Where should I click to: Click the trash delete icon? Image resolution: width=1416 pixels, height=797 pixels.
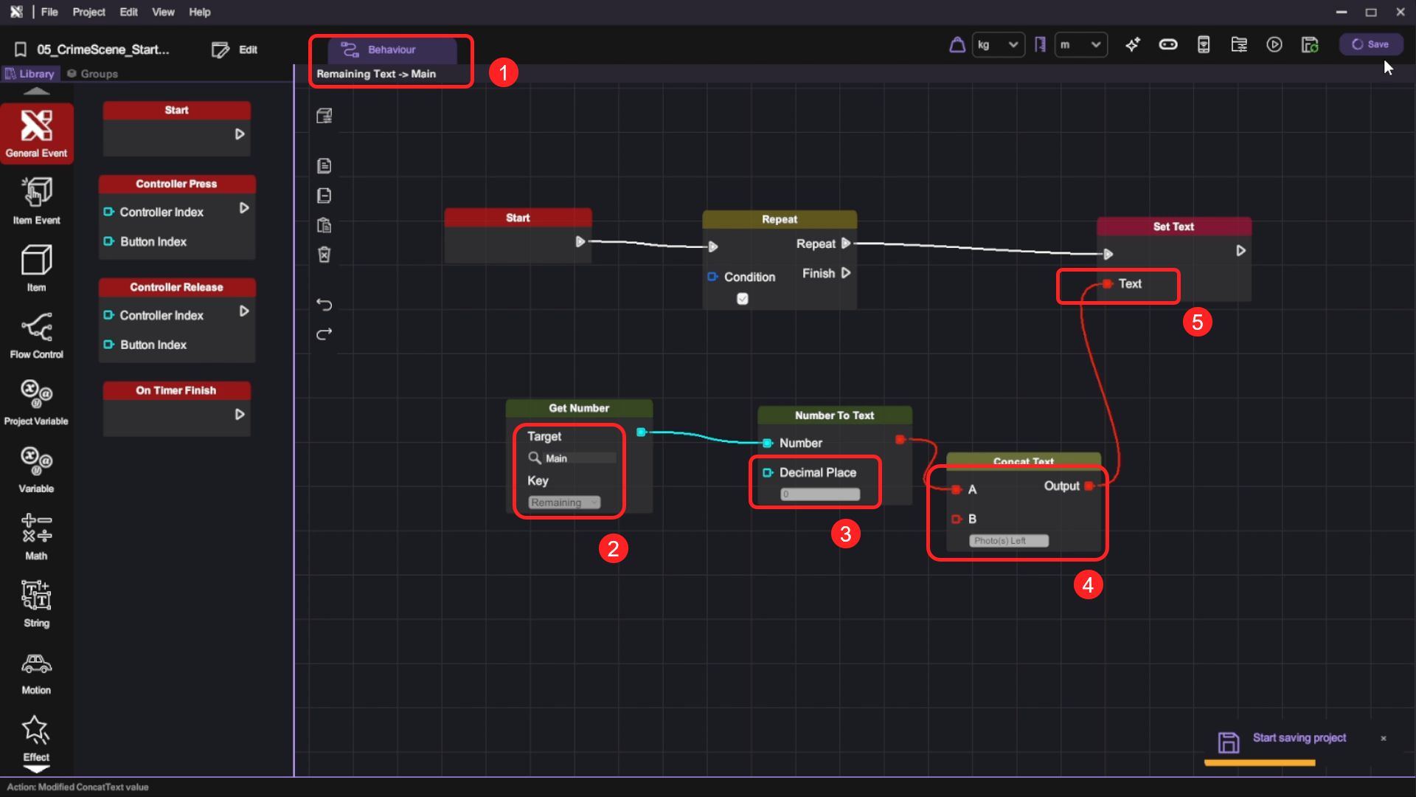click(324, 255)
